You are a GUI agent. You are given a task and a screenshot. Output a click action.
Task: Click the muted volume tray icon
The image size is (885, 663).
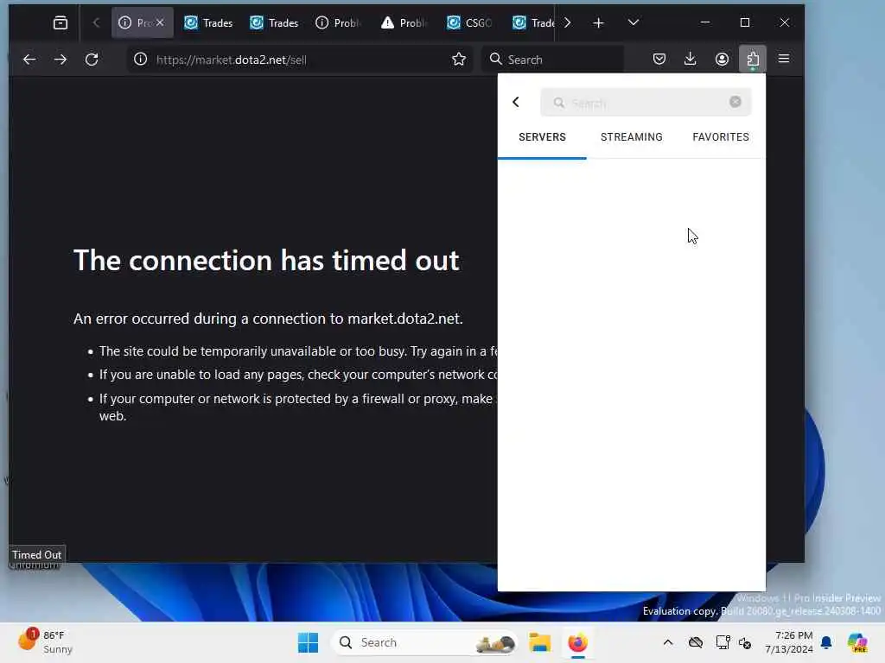[745, 642]
